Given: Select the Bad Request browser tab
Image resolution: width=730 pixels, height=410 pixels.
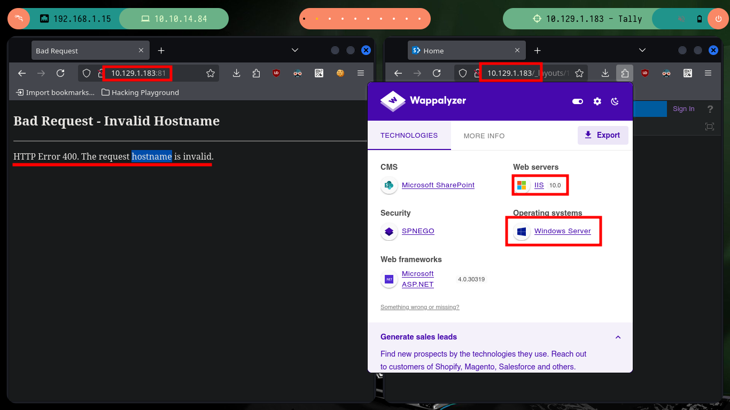Looking at the screenshot, I should pyautogui.click(x=90, y=51).
